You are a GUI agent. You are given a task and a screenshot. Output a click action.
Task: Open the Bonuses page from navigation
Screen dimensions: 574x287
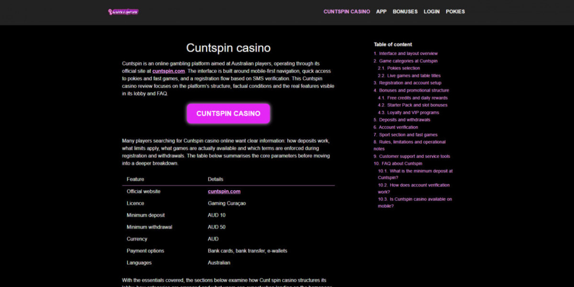[405, 11]
